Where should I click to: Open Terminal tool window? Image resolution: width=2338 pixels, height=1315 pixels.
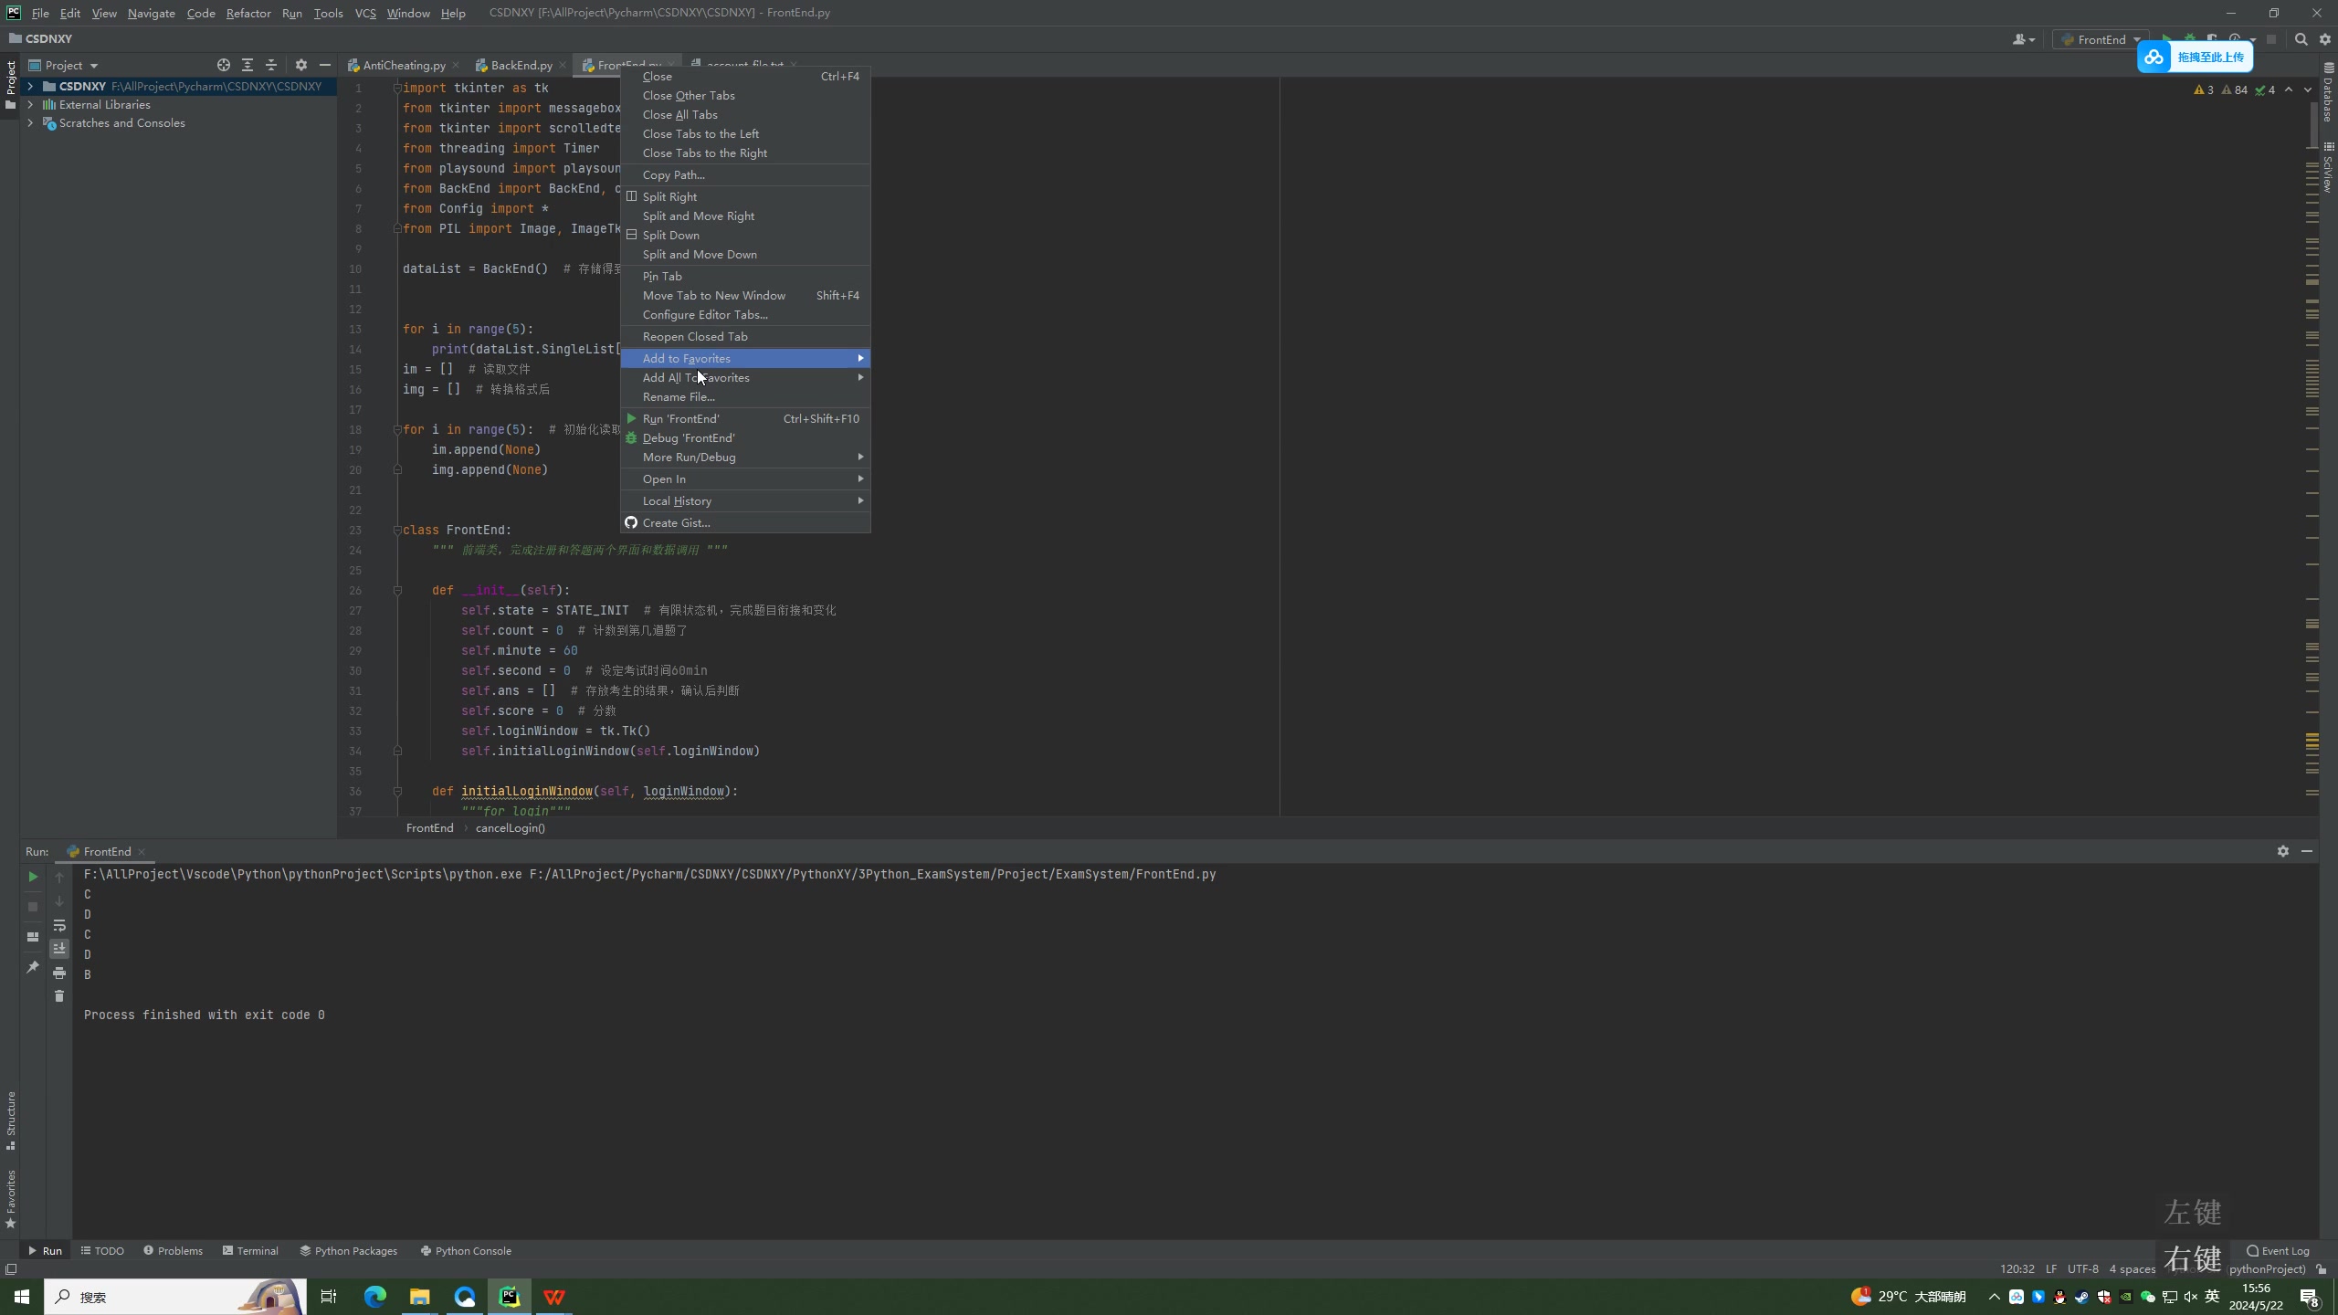(251, 1251)
